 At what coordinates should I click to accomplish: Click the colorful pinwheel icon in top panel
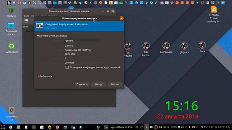tap(75, 3)
